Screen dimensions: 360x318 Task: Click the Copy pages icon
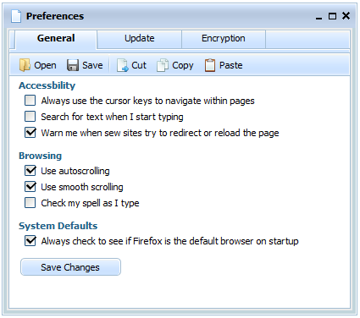(x=163, y=65)
